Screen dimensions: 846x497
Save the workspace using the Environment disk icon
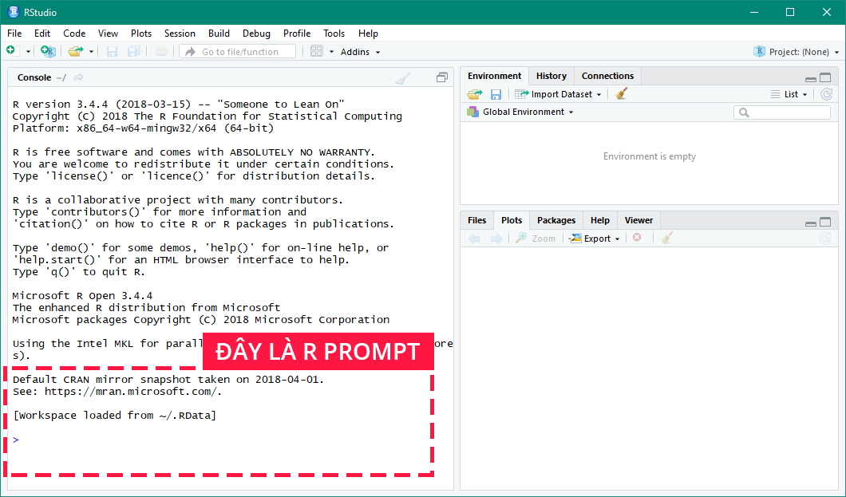[496, 94]
